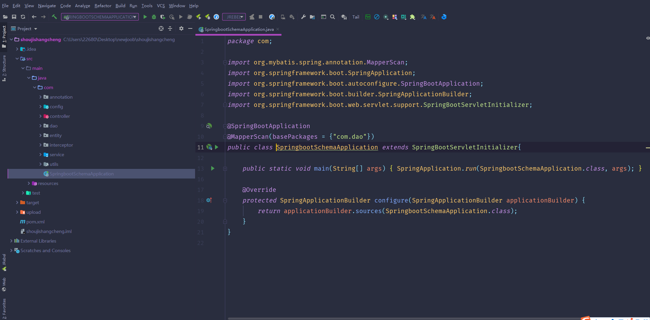
Task: Click the Back navigation arrow
Action: [x=34, y=17]
